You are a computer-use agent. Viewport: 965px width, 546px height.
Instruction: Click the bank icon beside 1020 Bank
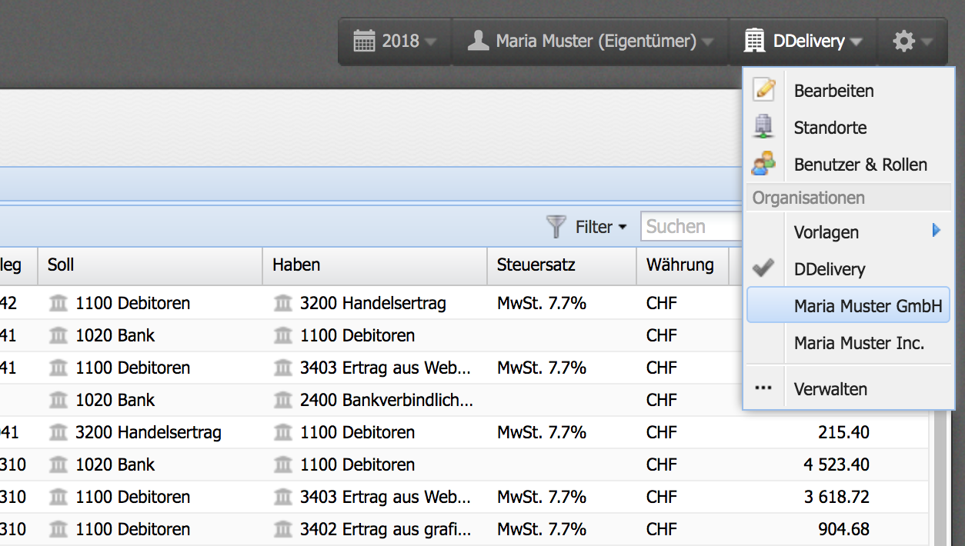click(x=58, y=335)
